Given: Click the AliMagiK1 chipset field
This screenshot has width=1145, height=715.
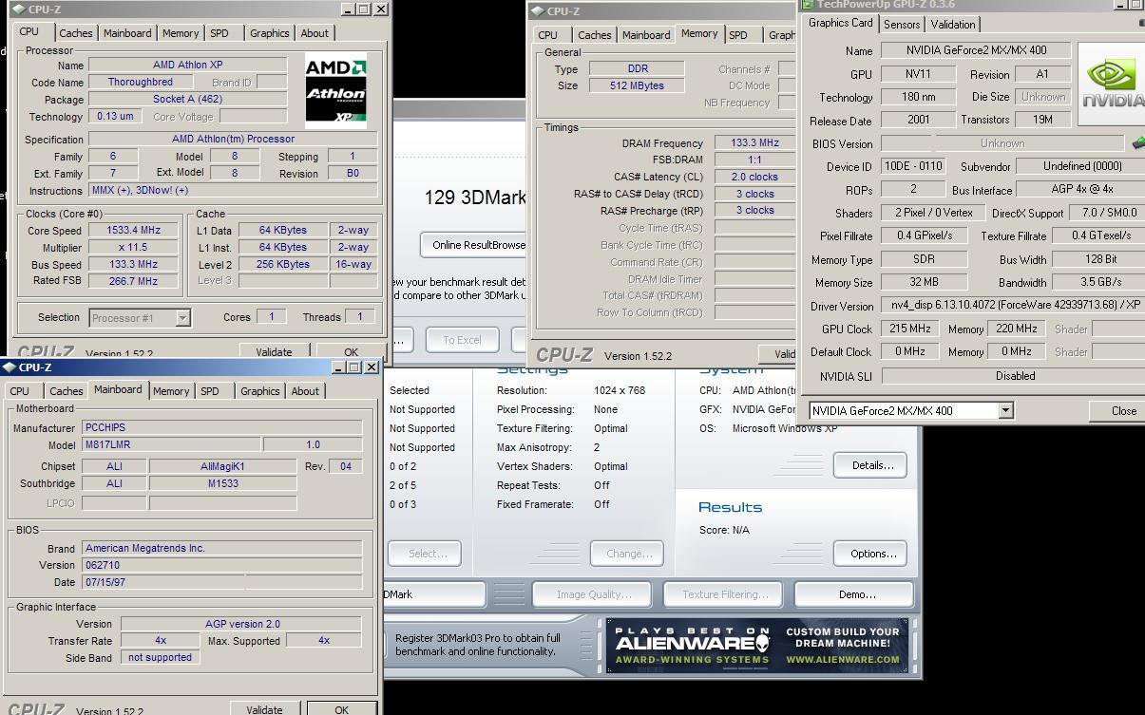Looking at the screenshot, I should 222,466.
